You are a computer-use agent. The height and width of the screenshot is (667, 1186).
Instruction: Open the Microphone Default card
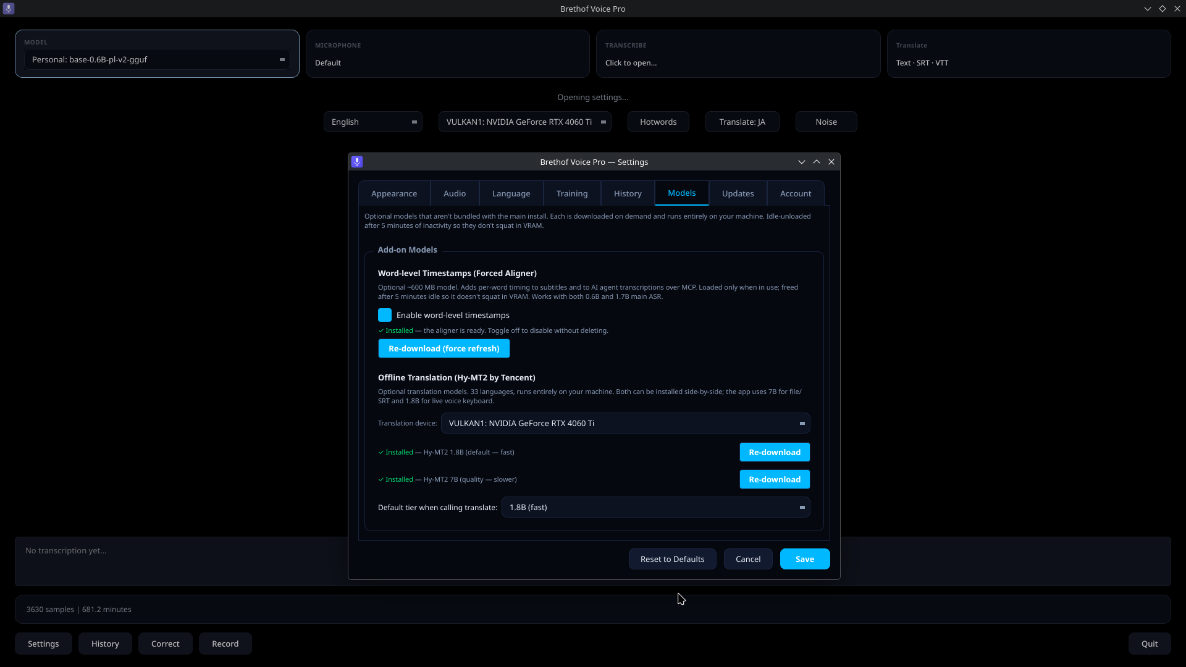[x=448, y=54]
